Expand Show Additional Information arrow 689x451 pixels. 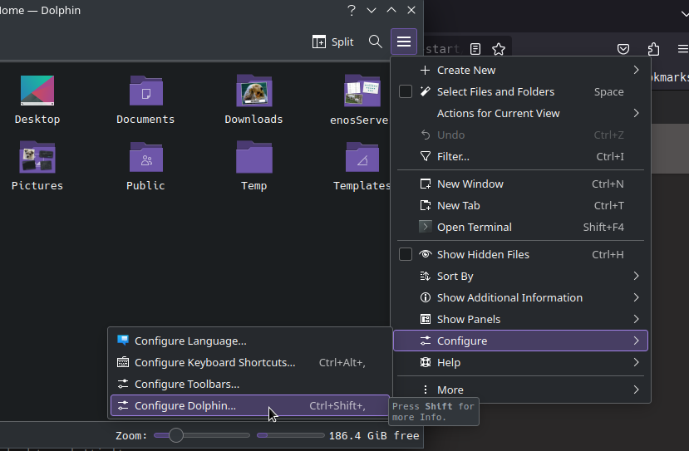[636, 297]
